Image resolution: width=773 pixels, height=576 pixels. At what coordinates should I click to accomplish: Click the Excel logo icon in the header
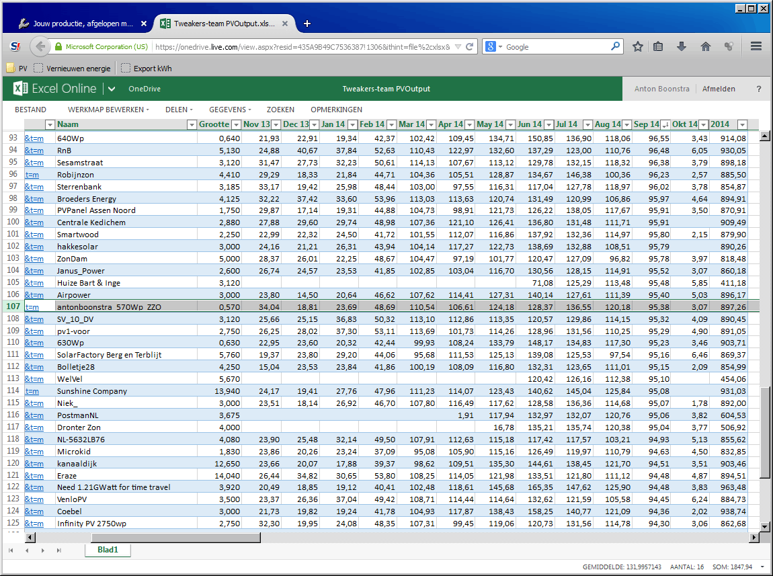(20, 89)
